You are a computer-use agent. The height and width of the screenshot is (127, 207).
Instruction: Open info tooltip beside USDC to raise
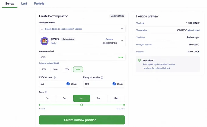pos(55,77)
